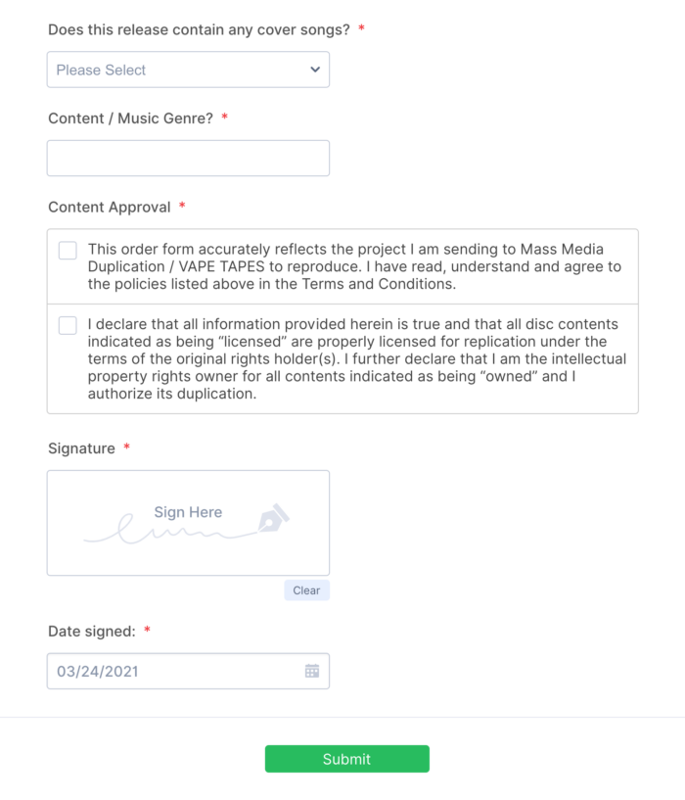The height and width of the screenshot is (800, 685).
Task: Submit the order form
Action: [x=346, y=759]
